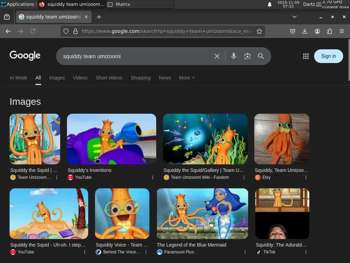The height and width of the screenshot is (263, 350).
Task: Bookmark this page with the star icon
Action: [x=259, y=31]
